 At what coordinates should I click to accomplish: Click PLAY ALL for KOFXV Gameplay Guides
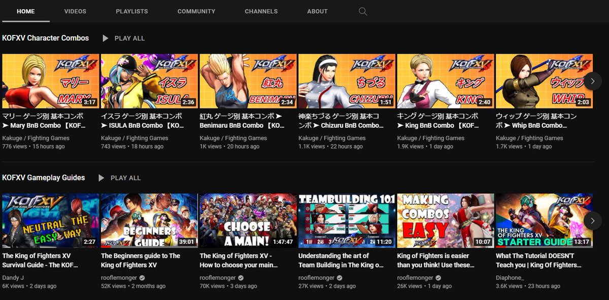tap(125, 178)
